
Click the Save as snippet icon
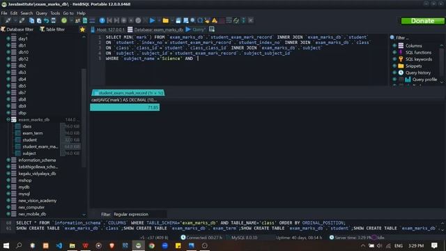[185, 20]
